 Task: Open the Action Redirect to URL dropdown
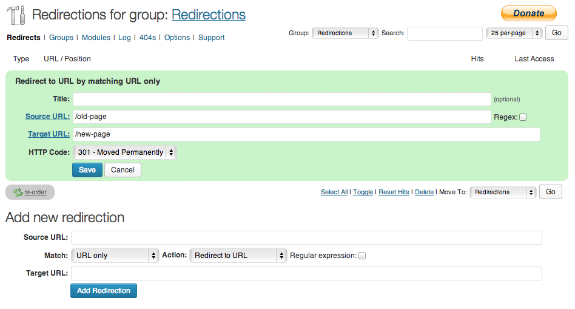238,256
